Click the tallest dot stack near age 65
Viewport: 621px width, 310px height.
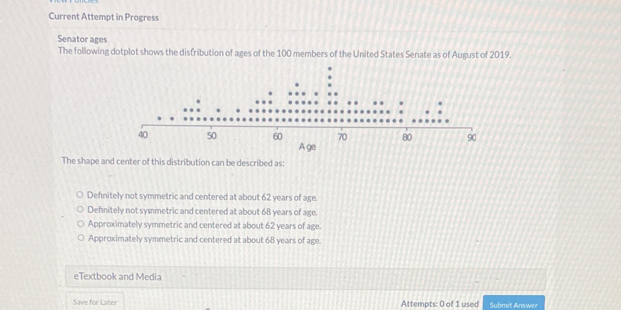(x=329, y=93)
